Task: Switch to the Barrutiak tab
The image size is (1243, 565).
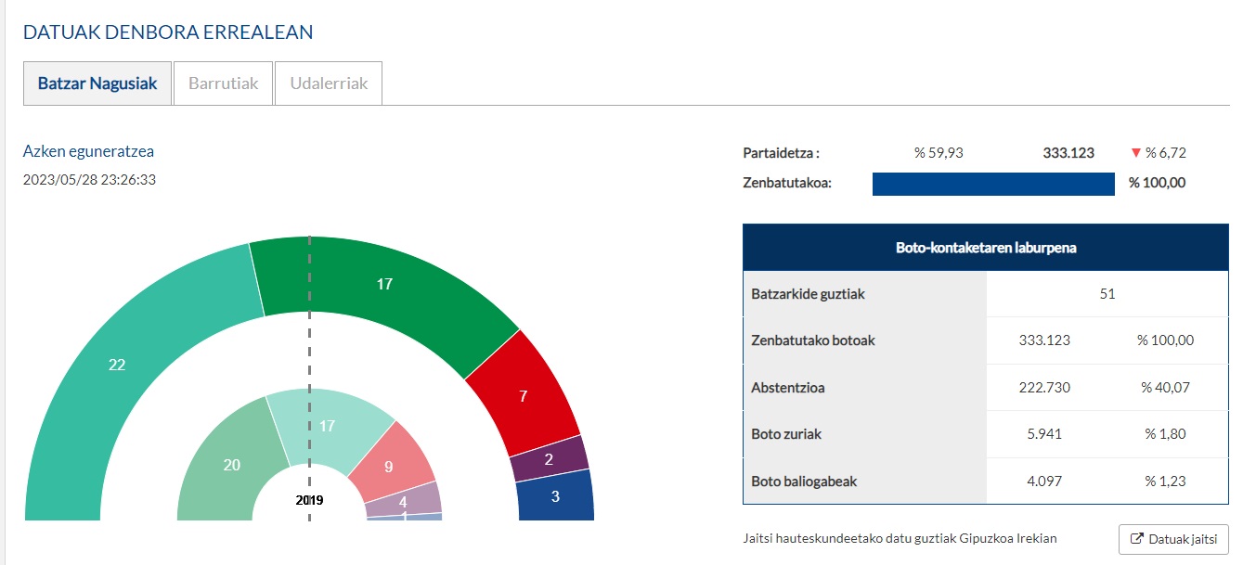Action: click(x=222, y=83)
